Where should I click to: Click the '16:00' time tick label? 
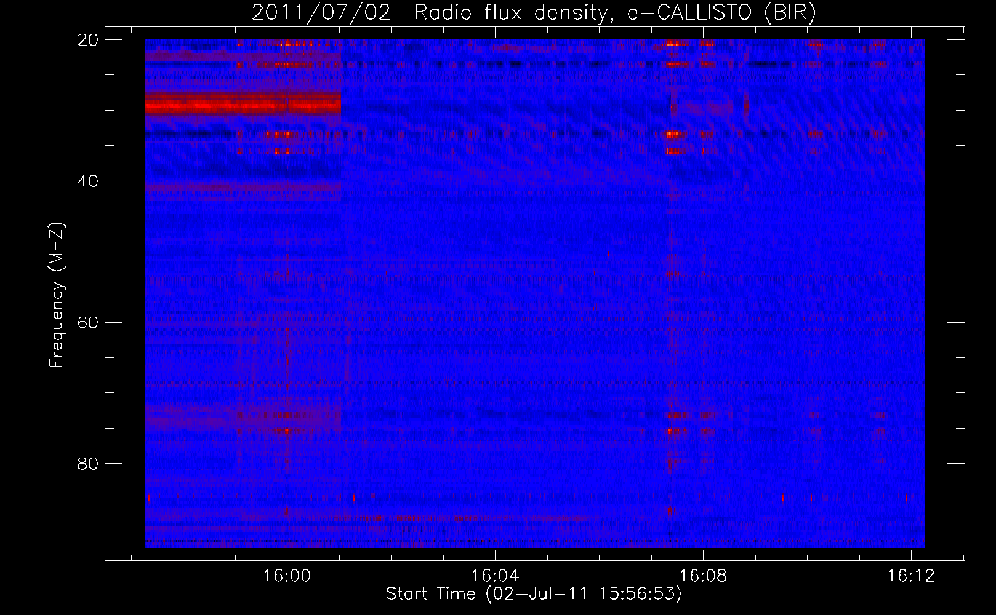pyautogui.click(x=287, y=576)
